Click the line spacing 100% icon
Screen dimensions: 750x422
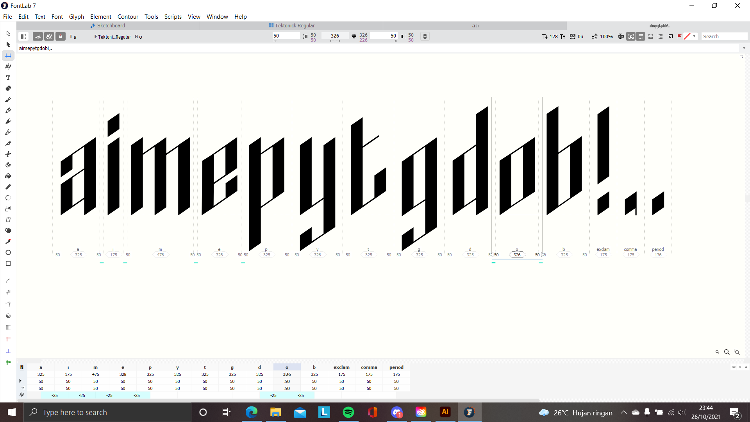pyautogui.click(x=595, y=36)
